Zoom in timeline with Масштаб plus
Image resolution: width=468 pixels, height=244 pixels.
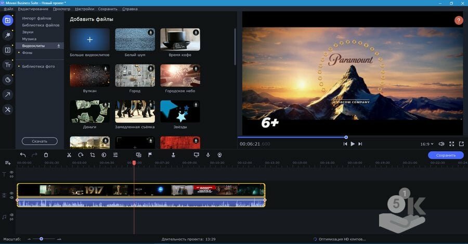coord(59,239)
